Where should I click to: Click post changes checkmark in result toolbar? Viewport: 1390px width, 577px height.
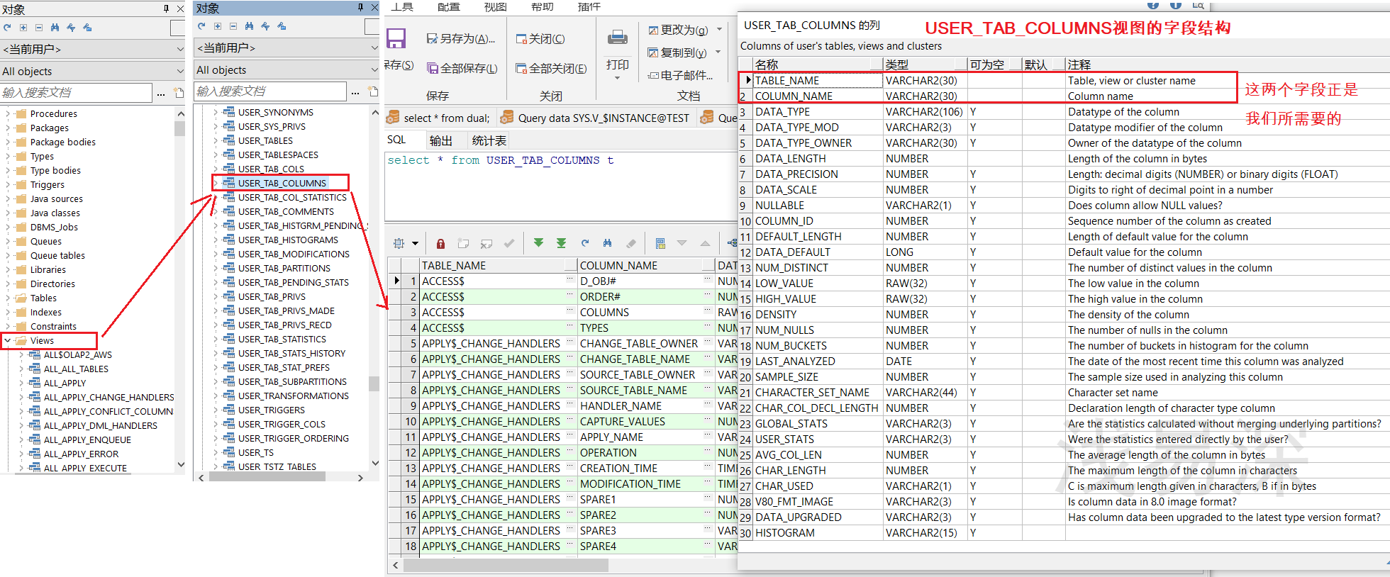509,243
